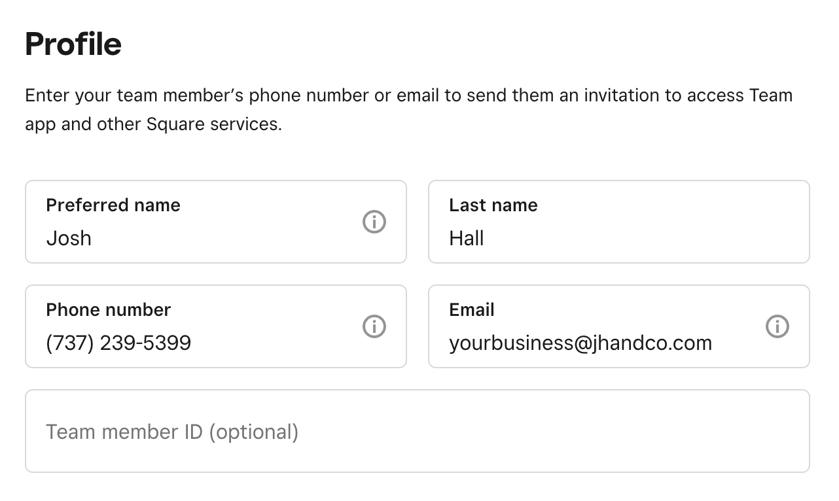
Task: Click the "Phone number" field label
Action: [109, 310]
